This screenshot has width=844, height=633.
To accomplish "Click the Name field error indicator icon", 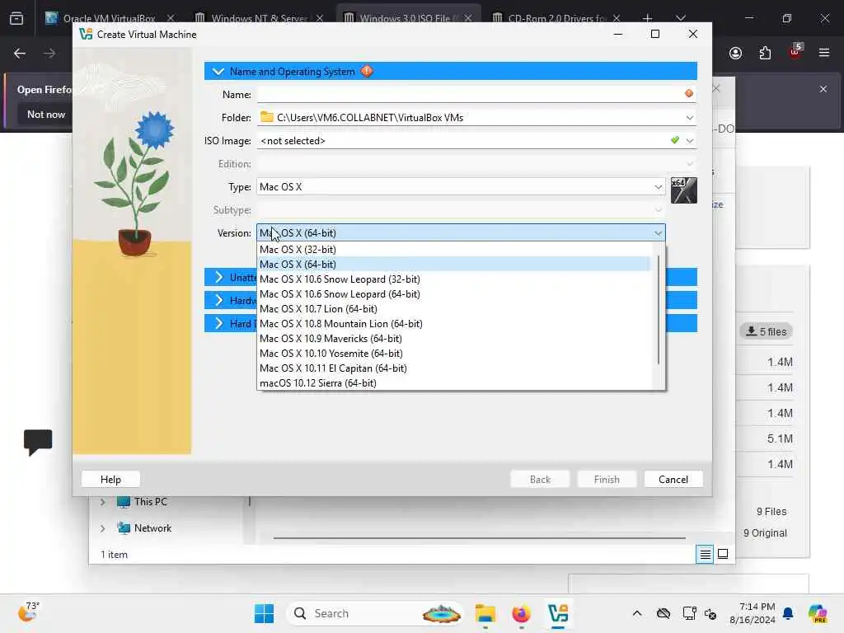I will [688, 94].
